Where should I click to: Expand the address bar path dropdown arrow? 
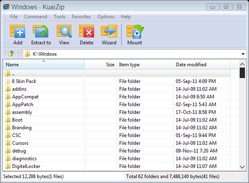[x=243, y=54]
